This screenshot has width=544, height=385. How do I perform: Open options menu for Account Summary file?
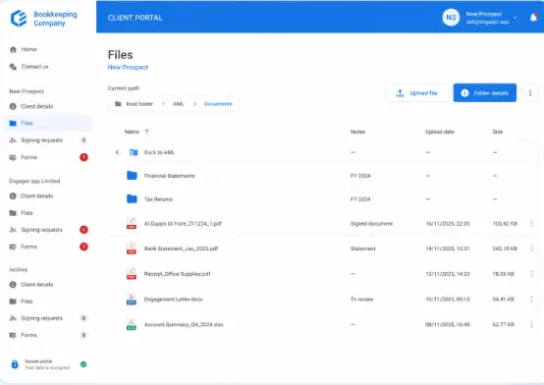531,324
